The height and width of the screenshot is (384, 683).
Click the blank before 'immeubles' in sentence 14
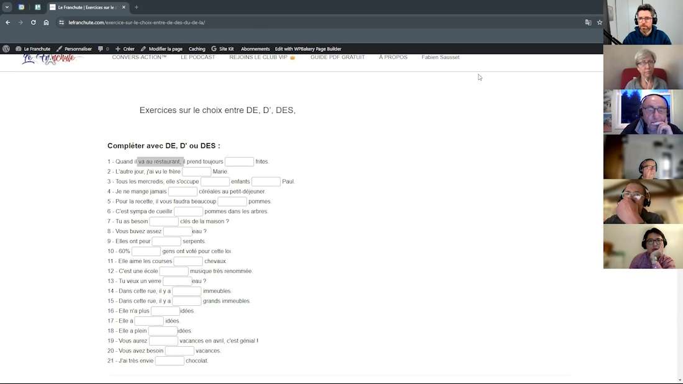pyautogui.click(x=186, y=292)
